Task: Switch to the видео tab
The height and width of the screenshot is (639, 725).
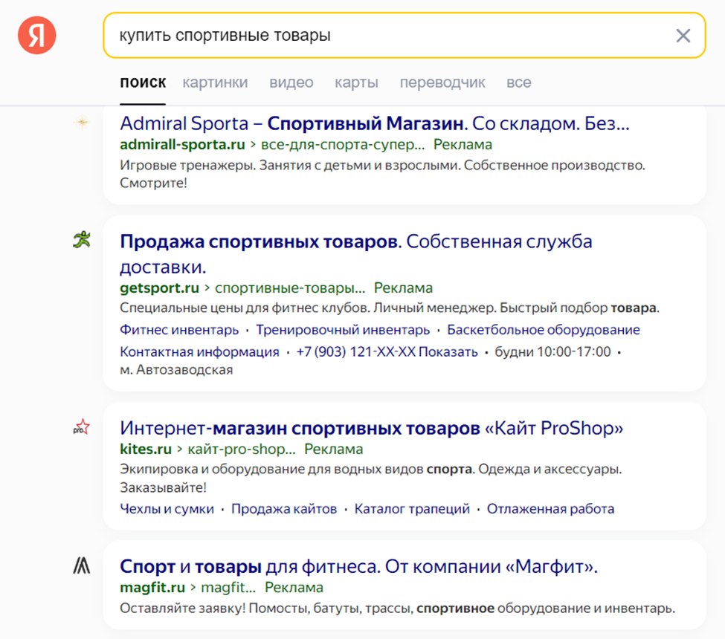Action: coord(291,82)
